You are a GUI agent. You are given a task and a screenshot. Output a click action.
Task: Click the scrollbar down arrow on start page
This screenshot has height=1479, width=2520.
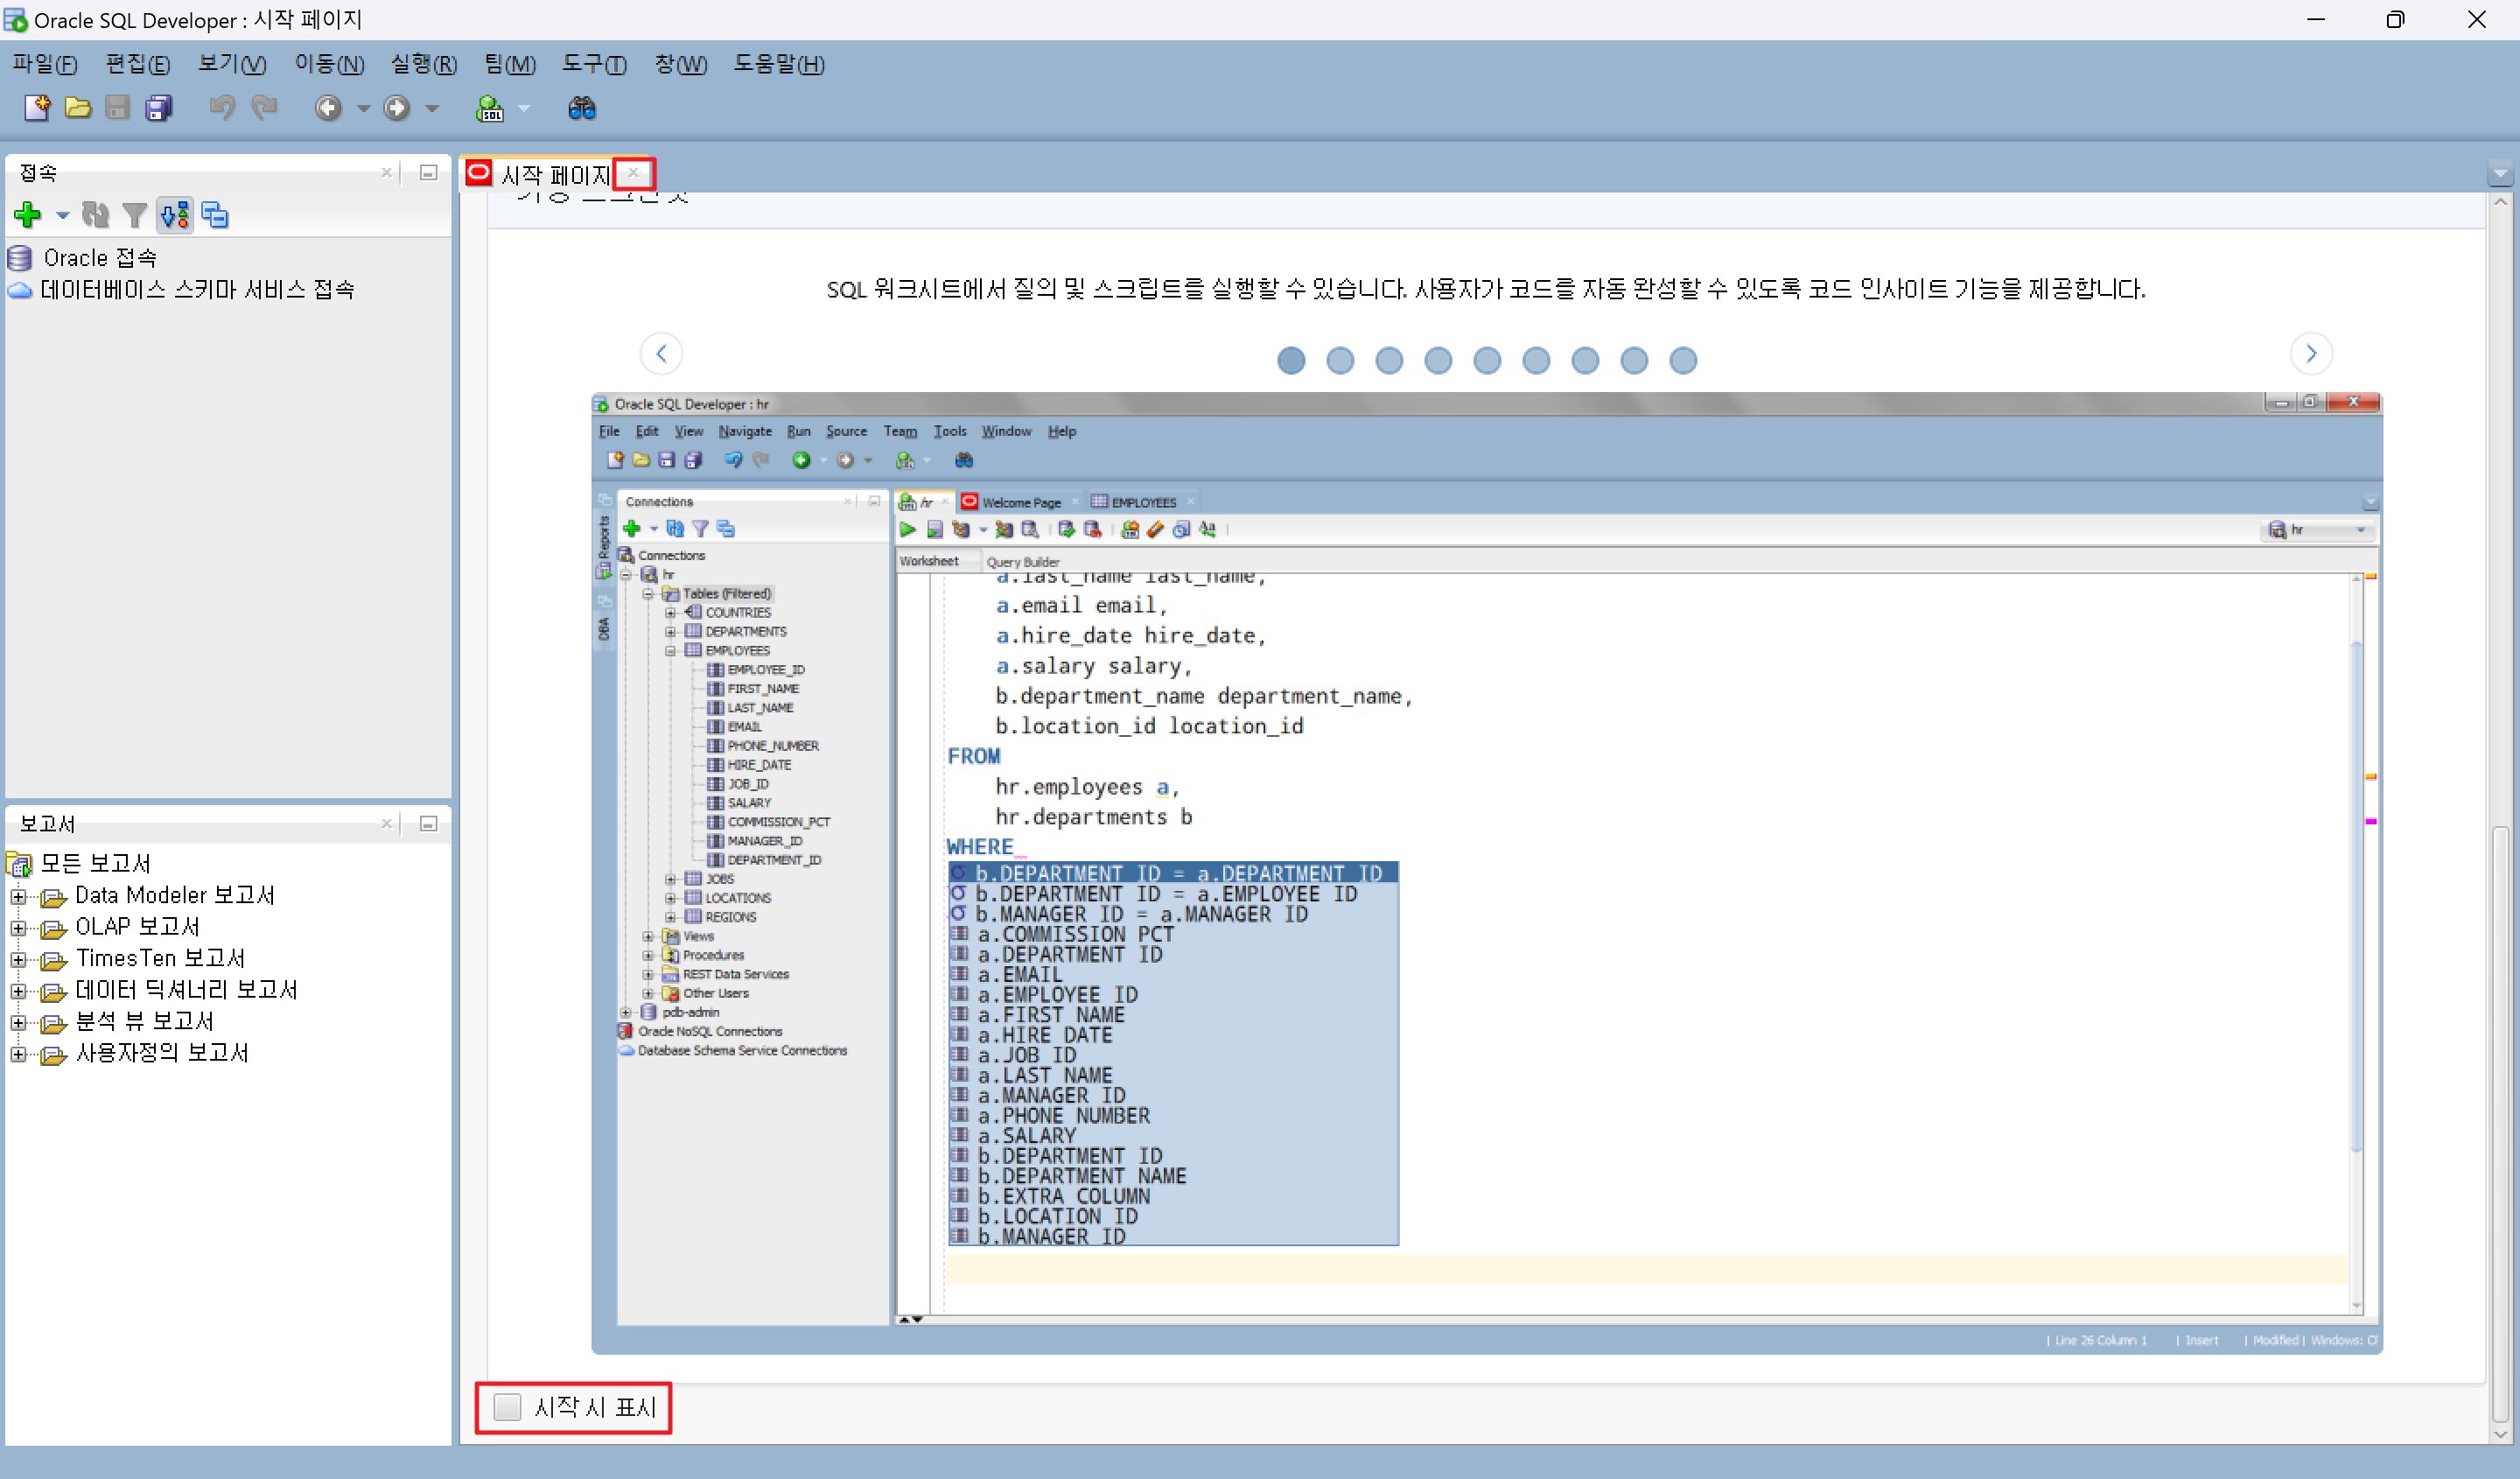(x=2500, y=1434)
